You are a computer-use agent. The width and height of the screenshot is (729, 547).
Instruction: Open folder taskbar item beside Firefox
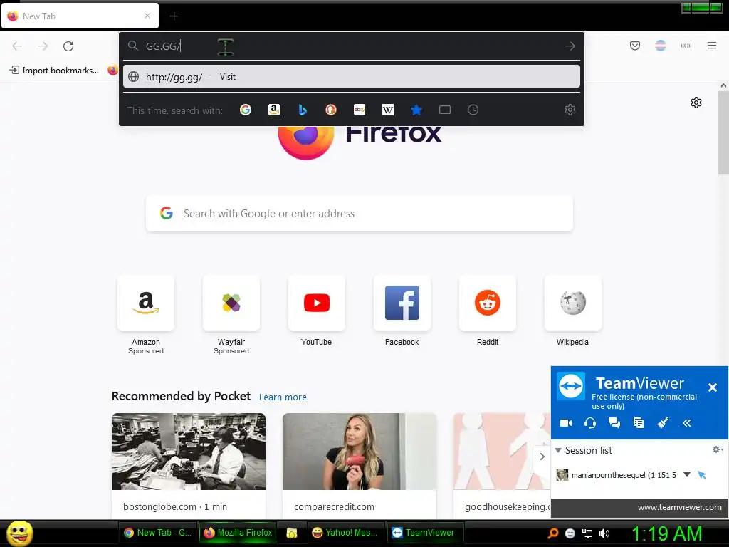292,533
